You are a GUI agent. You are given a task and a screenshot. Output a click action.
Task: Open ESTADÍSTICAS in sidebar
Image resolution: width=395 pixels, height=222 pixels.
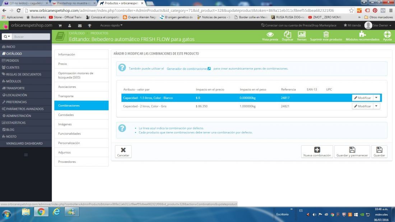coord(26,123)
